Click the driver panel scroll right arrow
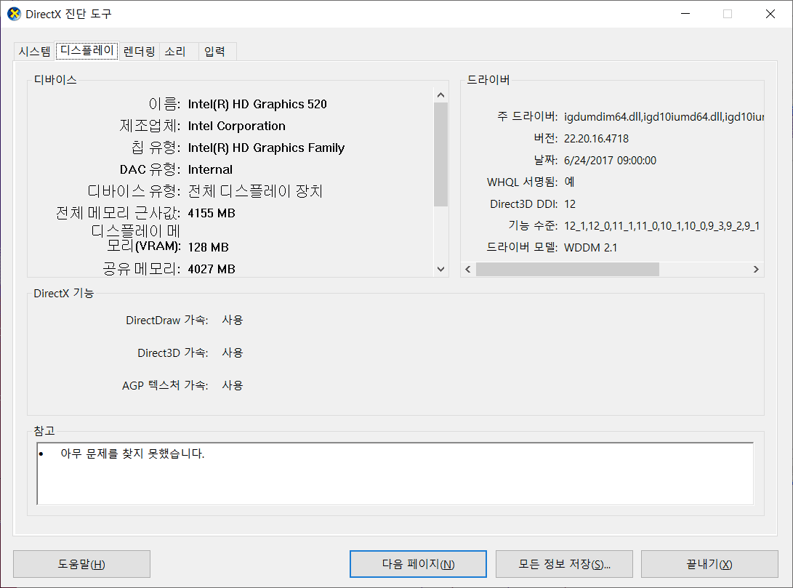Viewport: 793px width, 588px height. coord(756,269)
